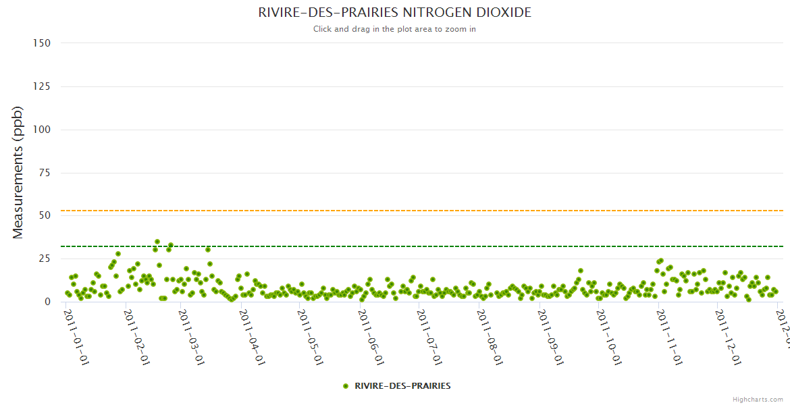Click the 100 y-axis label

tap(42, 130)
